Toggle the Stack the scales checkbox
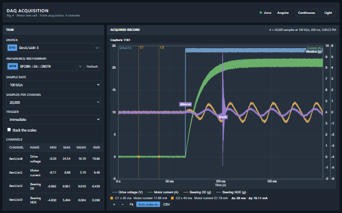 pos(9,130)
